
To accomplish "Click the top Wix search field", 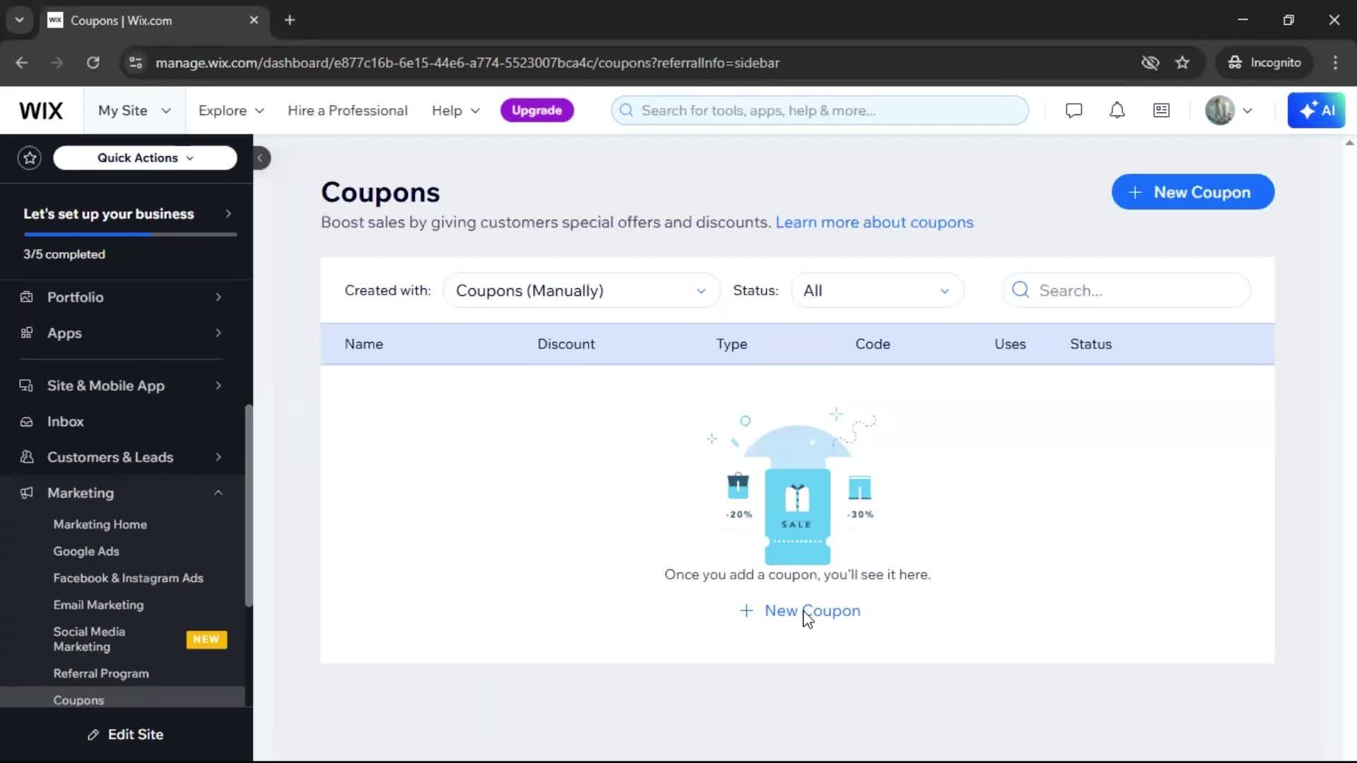I will (x=820, y=110).
